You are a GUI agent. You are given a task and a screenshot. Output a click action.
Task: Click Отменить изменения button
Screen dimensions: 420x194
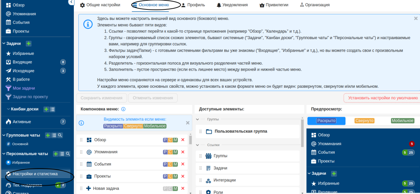[x=153, y=98]
